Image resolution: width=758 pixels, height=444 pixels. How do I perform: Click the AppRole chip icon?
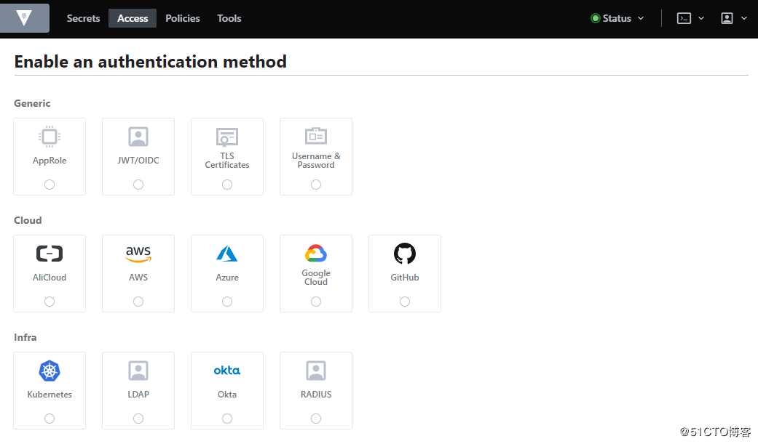[50, 137]
